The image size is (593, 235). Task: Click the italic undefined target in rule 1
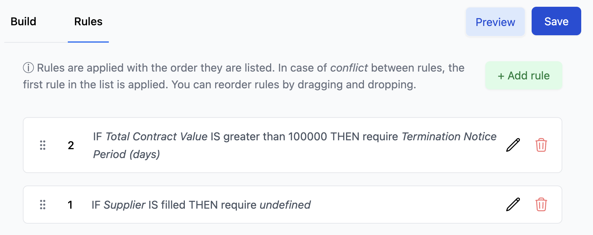[x=285, y=205]
